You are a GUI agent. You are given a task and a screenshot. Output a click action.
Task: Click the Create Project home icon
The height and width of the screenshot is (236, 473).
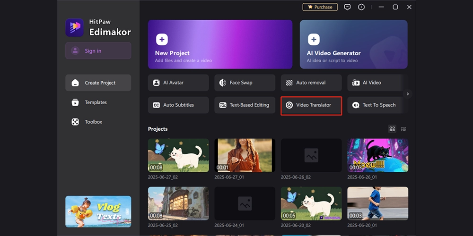click(75, 83)
